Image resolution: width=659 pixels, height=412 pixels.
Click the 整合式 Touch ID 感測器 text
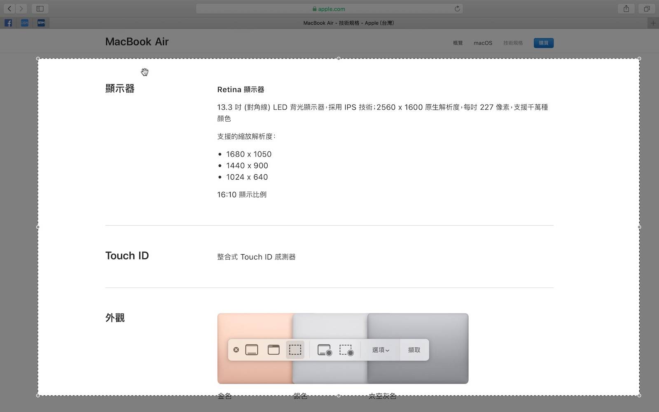[x=256, y=257]
